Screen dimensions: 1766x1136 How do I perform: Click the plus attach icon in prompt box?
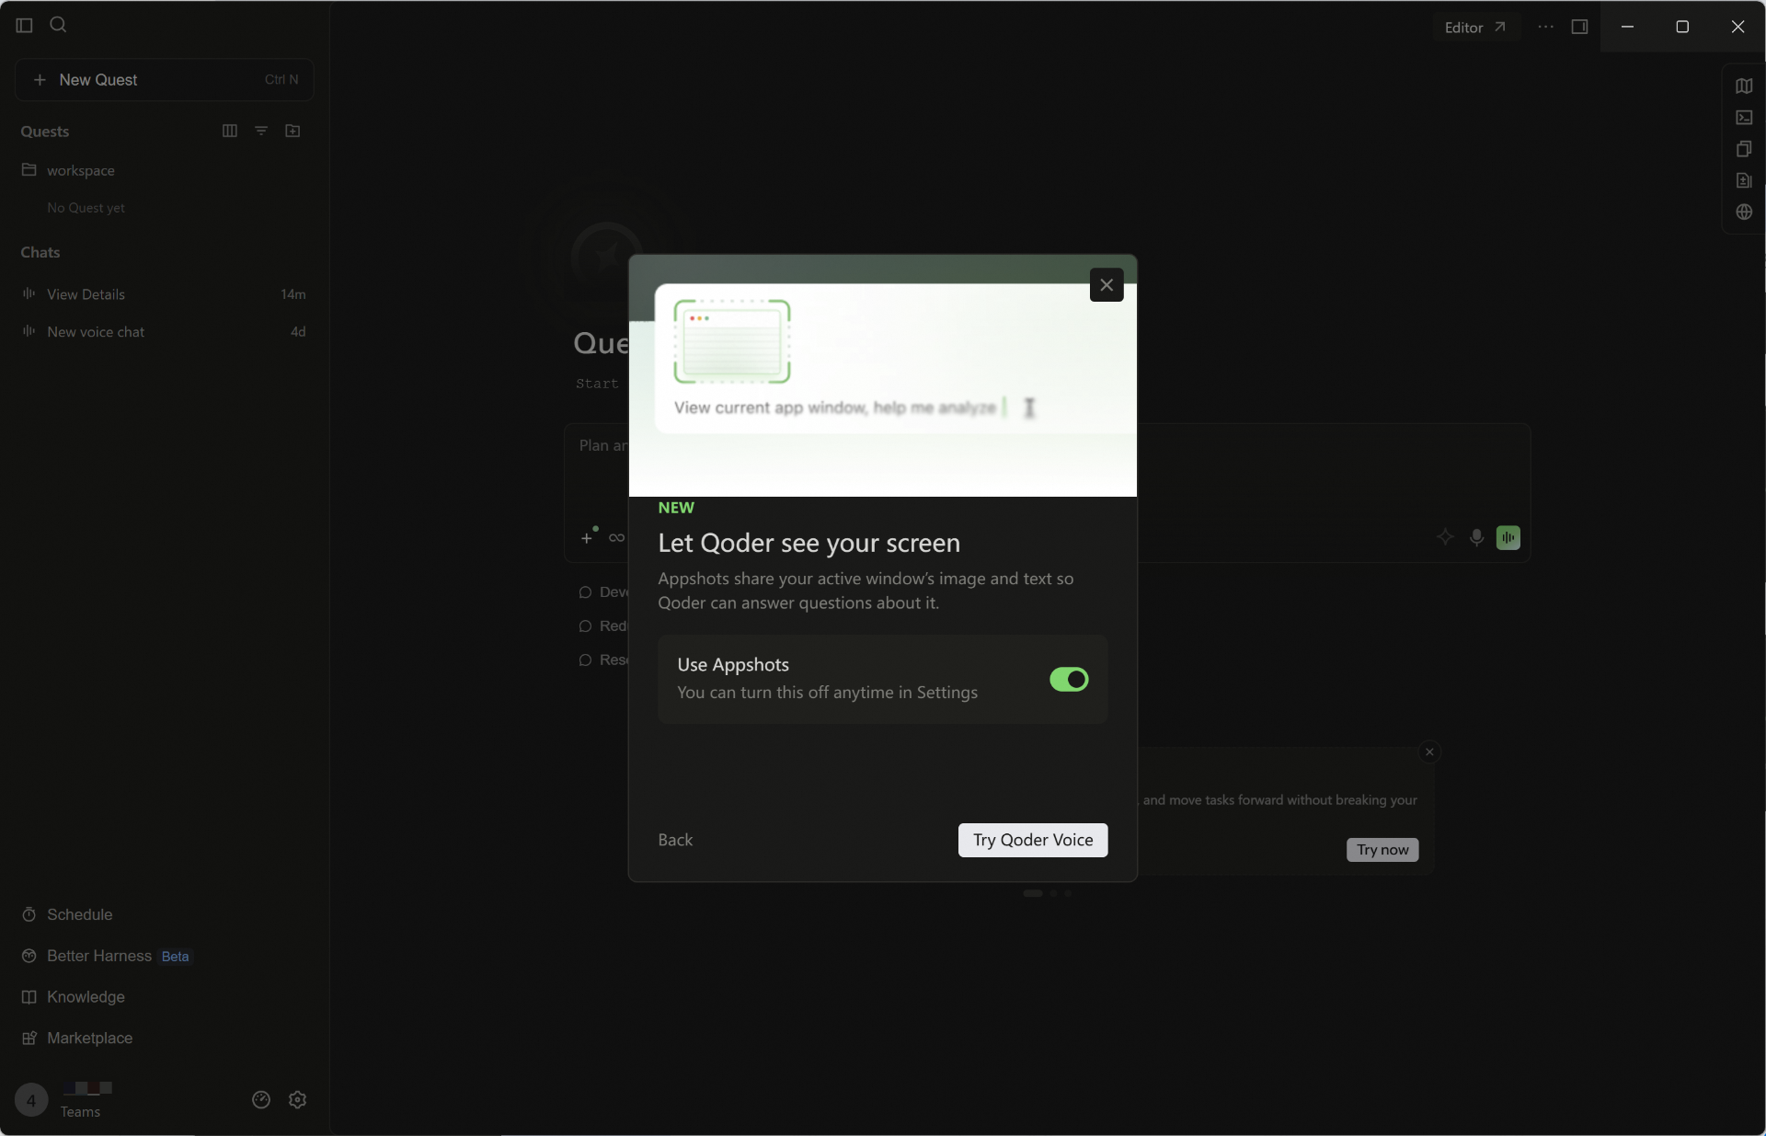click(587, 537)
